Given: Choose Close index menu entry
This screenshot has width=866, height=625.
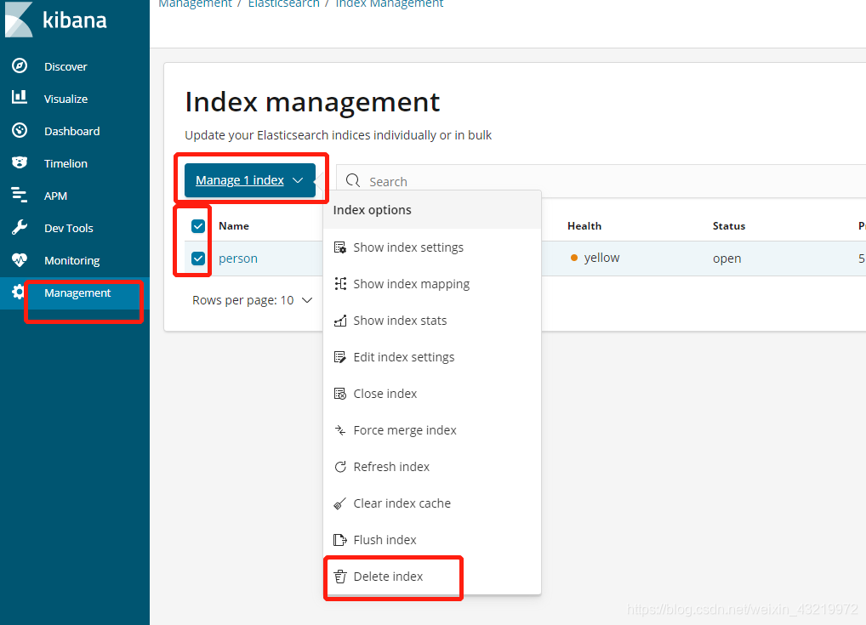Looking at the screenshot, I should (x=432, y=394).
